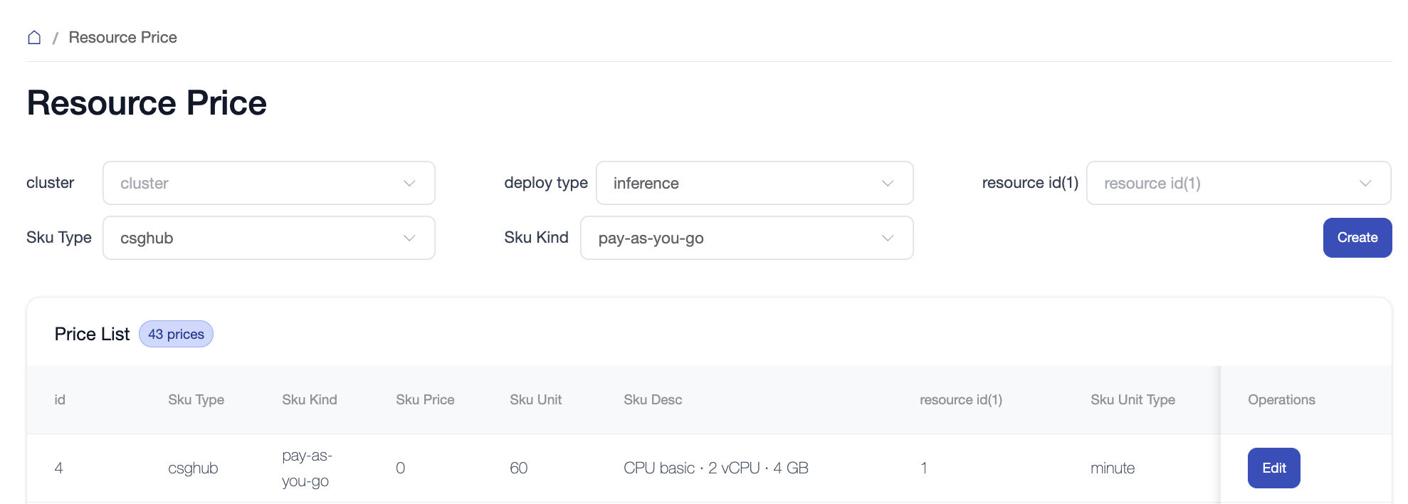
Task: Click the home icon in breadcrumb
Action: pyautogui.click(x=34, y=38)
